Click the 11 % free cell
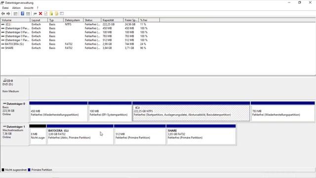 click(143, 24)
